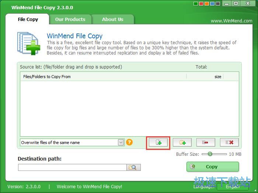Screen dimensions: 258x193
Task: Select the orange color theme swatch
Action: [207, 4]
